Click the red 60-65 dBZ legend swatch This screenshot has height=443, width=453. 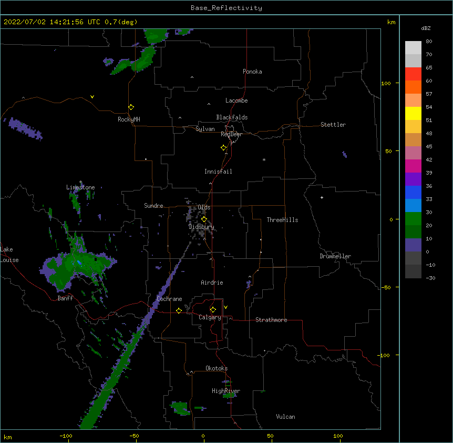click(413, 74)
